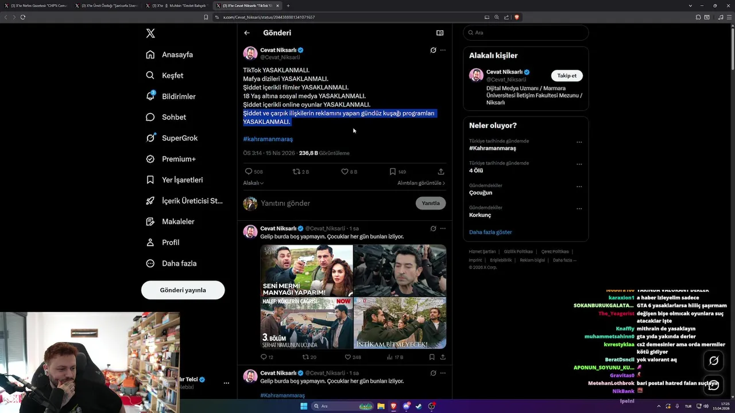Open the Halef 3. Bölüm image

coord(307,323)
